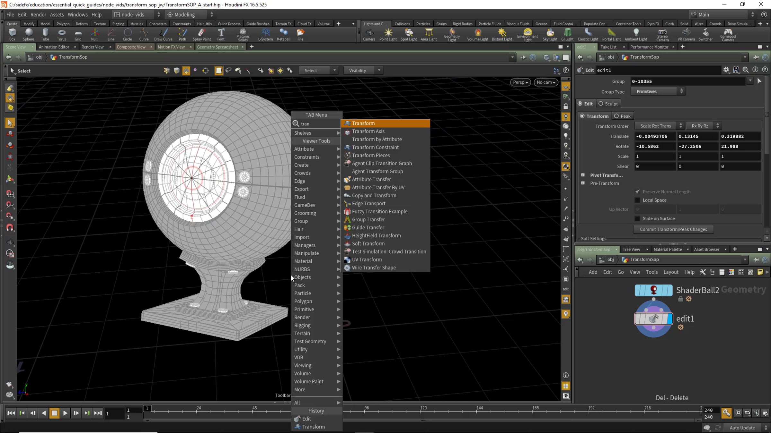Select the Platonic Solids shelf tool

(243, 35)
